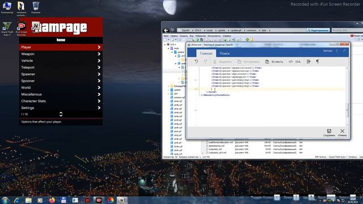Go forward with OpenIV forward arrow
This screenshot has height=204, width=363.
tap(172, 30)
